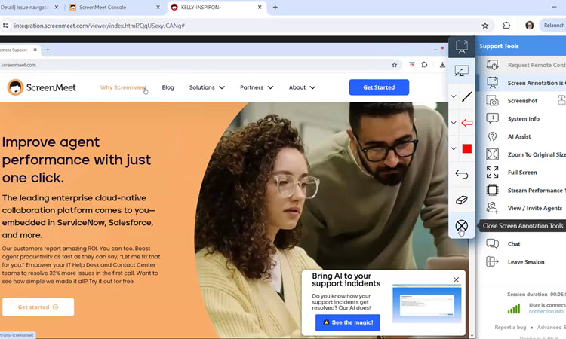Click the annotation board icon at toolbar top
This screenshot has width=566, height=339.
[462, 47]
